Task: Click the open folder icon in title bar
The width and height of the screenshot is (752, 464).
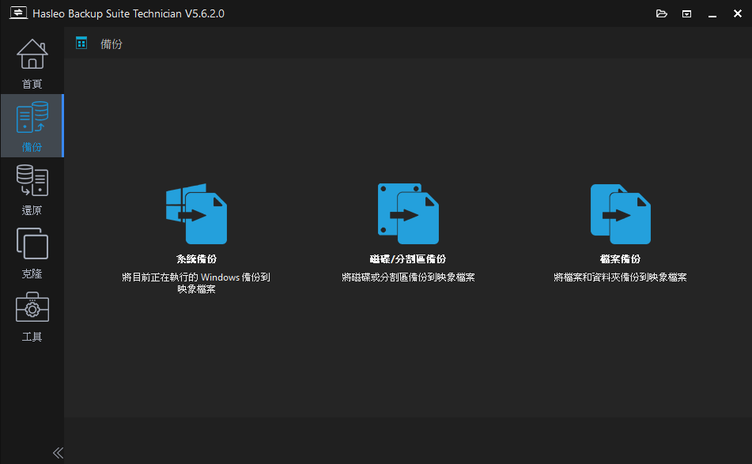Action: 661,13
